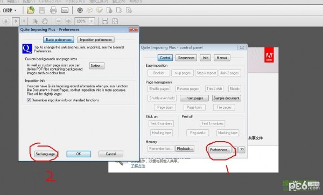Image resolution: width=323 pixels, height=195 pixels.
Task: Click the Insert pages button
Action: 194,98
